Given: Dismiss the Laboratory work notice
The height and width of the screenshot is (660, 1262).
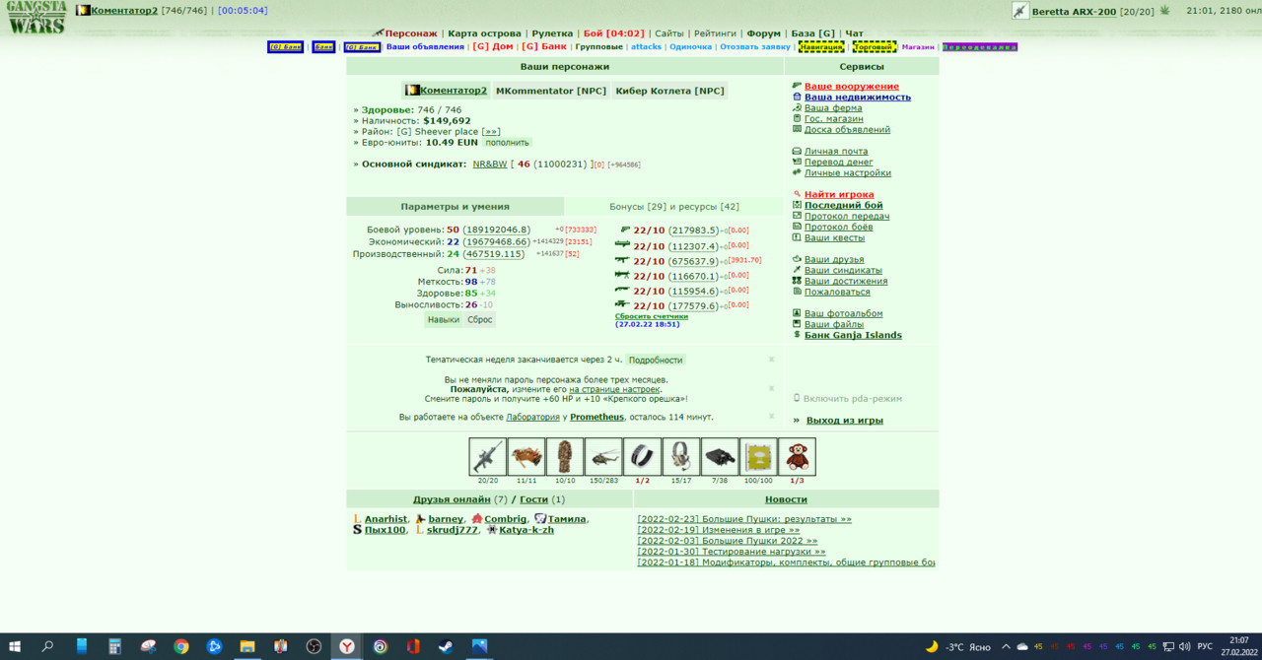Looking at the screenshot, I should (x=772, y=417).
